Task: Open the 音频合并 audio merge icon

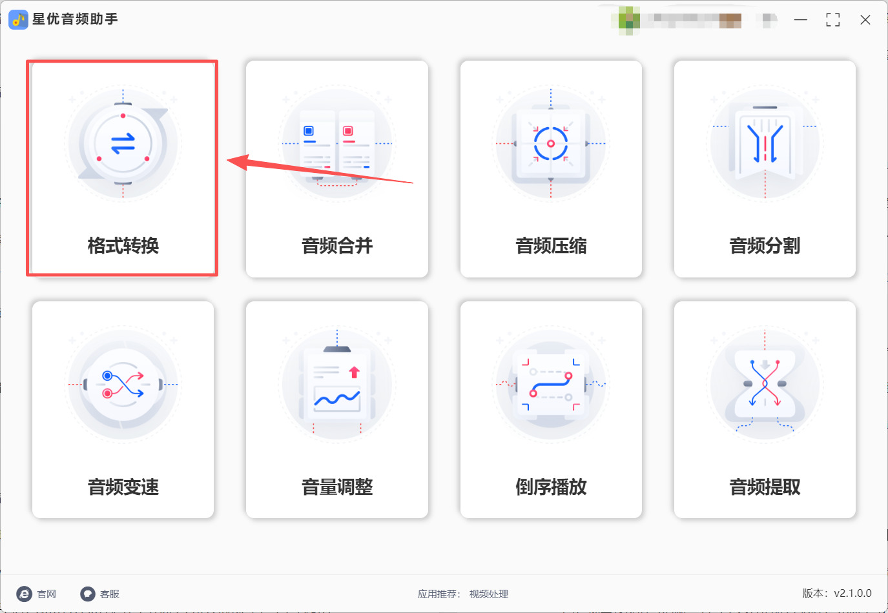Action: coord(337,143)
